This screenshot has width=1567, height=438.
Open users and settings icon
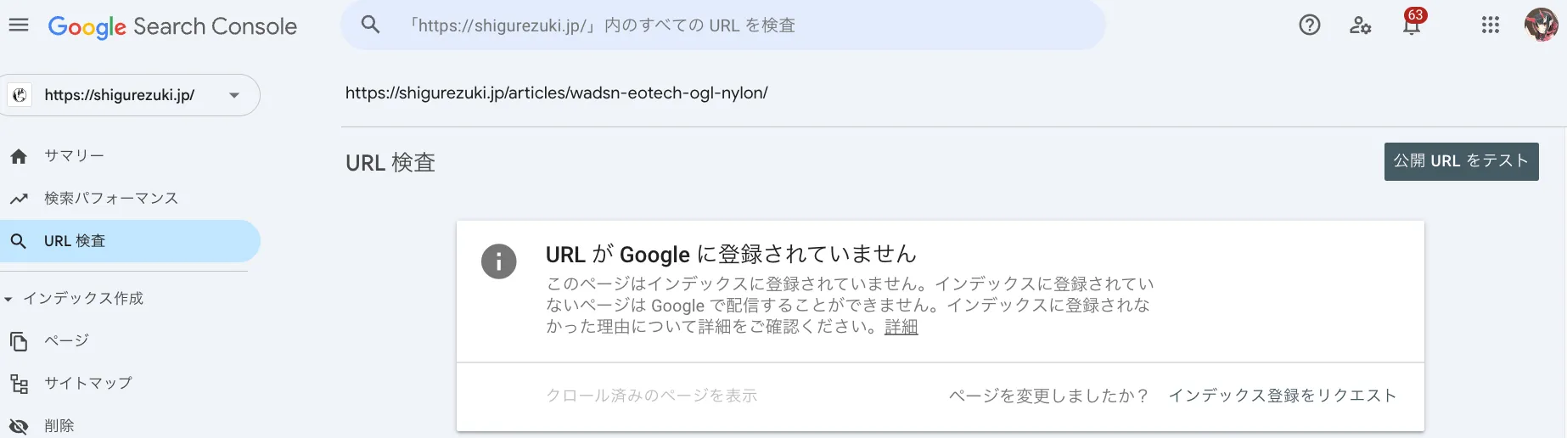pyautogui.click(x=1360, y=25)
